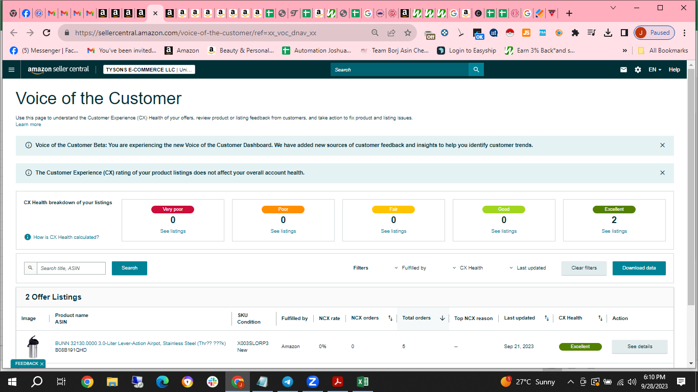Reload the page in Chrome

click(x=46, y=33)
